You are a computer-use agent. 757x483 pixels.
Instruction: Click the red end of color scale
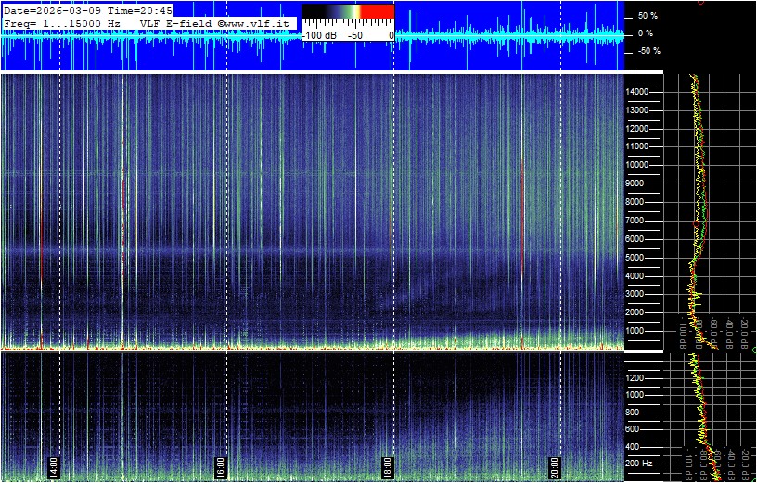point(377,12)
